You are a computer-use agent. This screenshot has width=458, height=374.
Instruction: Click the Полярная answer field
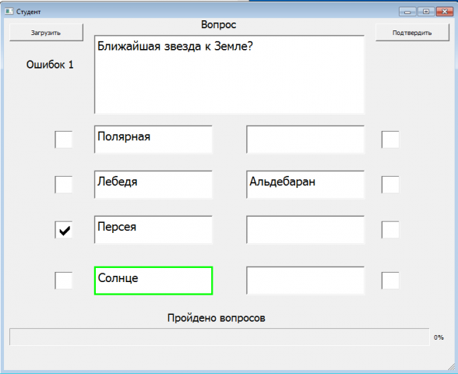[153, 139]
